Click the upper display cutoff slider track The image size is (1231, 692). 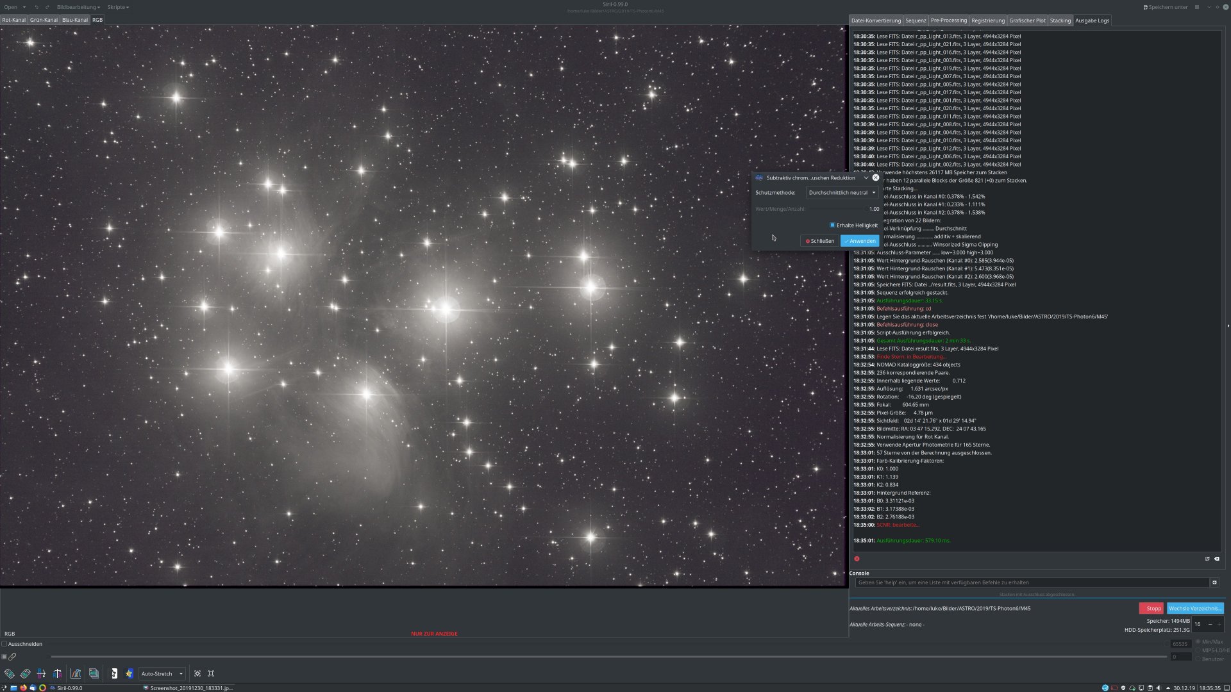(x=609, y=644)
